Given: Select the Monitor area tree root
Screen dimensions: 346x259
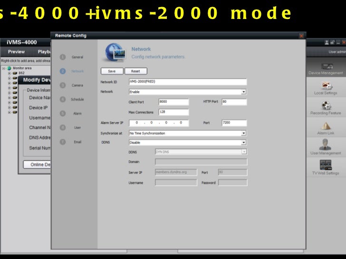Looking at the screenshot, I should [22, 68].
